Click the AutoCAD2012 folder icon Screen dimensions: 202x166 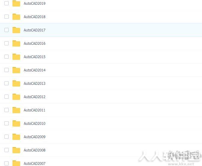(16, 97)
